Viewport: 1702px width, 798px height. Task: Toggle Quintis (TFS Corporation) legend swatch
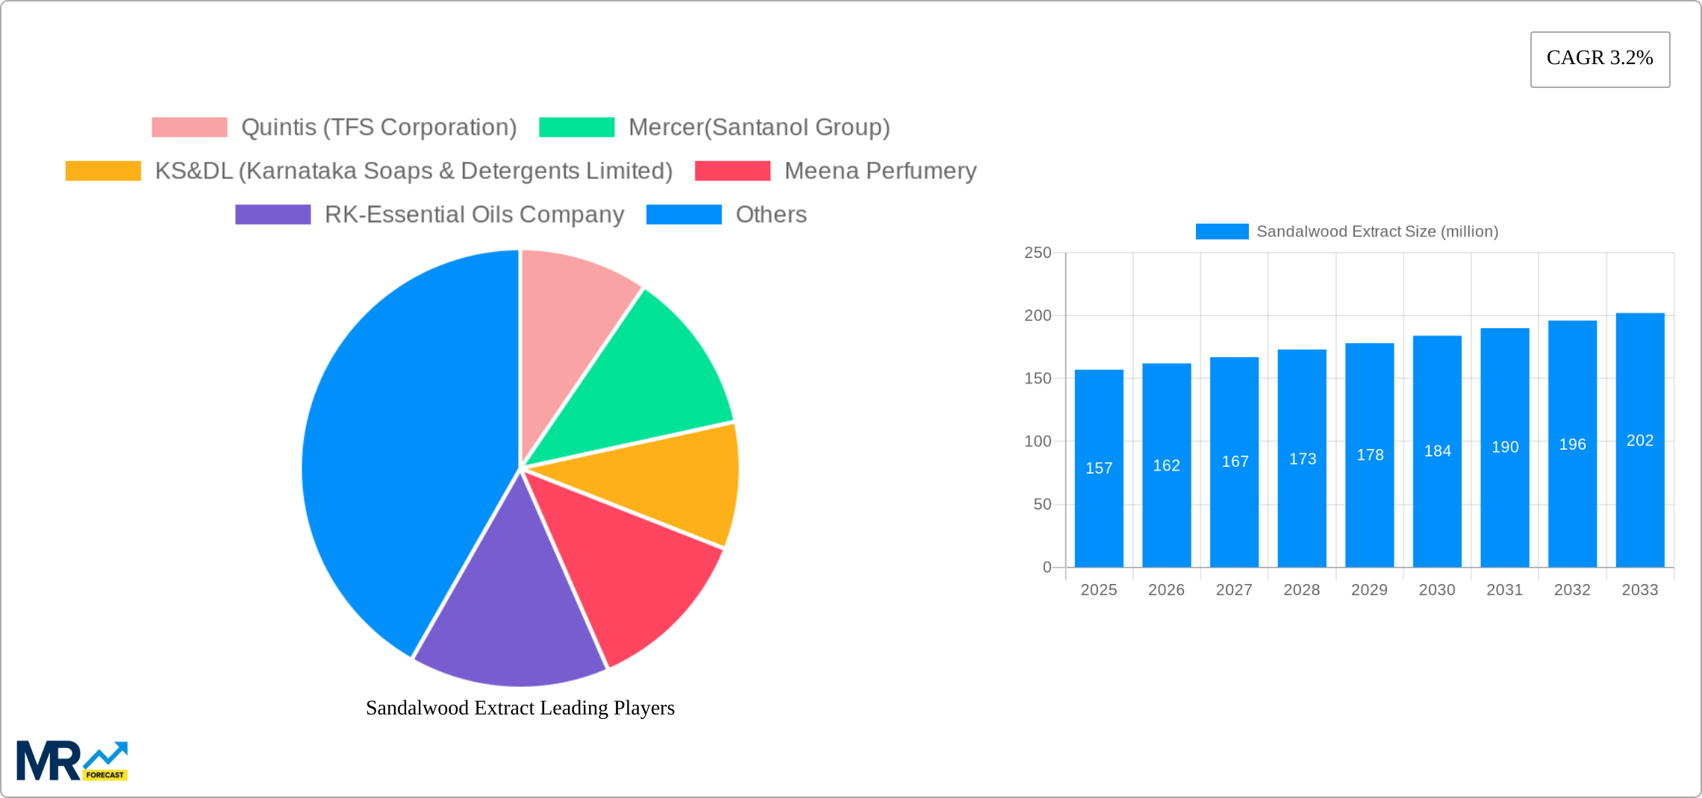(190, 128)
